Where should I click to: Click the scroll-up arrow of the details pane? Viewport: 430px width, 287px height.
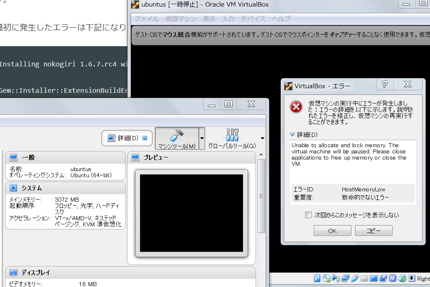pos(261,155)
